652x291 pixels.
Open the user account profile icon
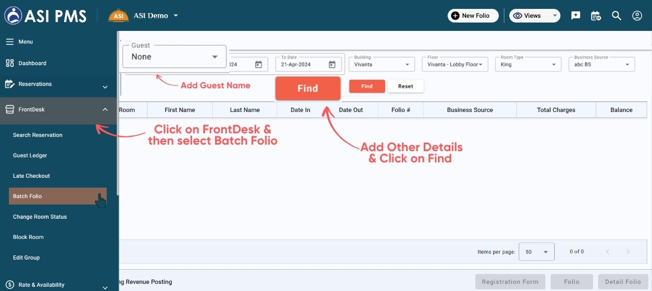pos(637,16)
